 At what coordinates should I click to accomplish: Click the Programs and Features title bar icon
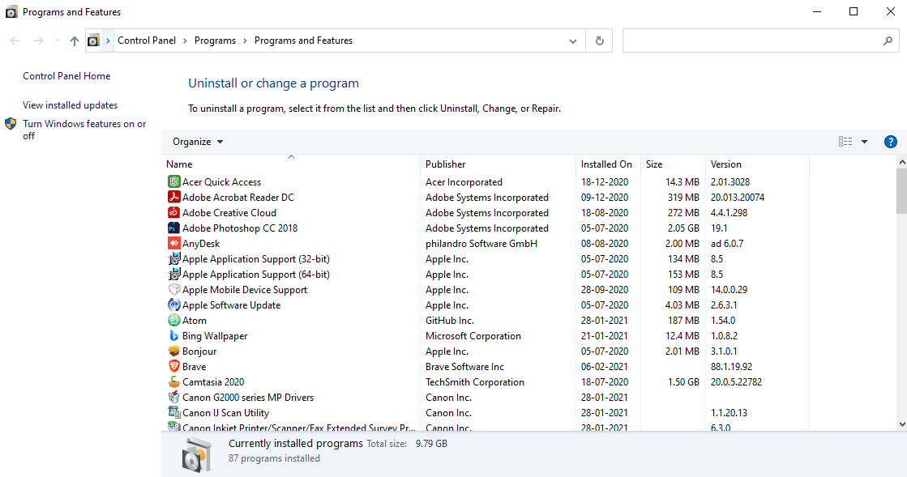[11, 11]
